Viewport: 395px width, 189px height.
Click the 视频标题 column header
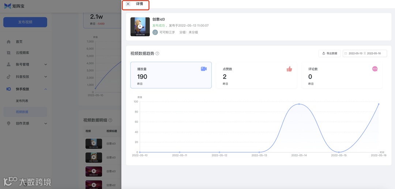point(112,131)
